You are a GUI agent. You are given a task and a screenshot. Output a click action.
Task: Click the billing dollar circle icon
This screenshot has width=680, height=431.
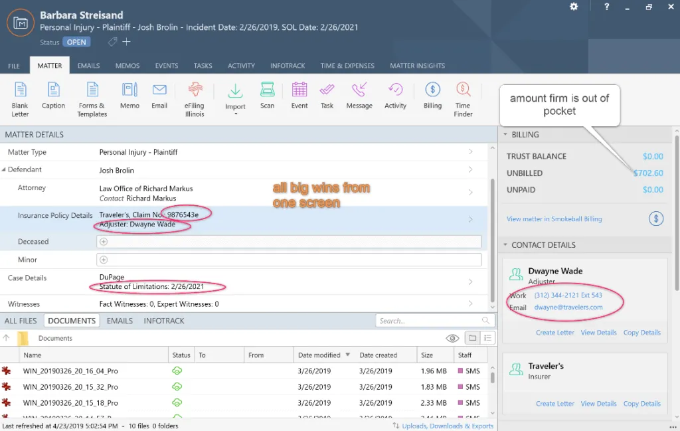coord(655,218)
